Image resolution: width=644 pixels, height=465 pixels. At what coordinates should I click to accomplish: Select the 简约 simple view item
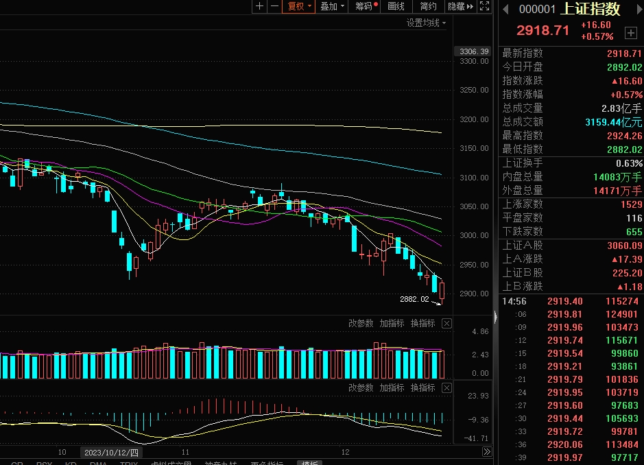[428, 6]
